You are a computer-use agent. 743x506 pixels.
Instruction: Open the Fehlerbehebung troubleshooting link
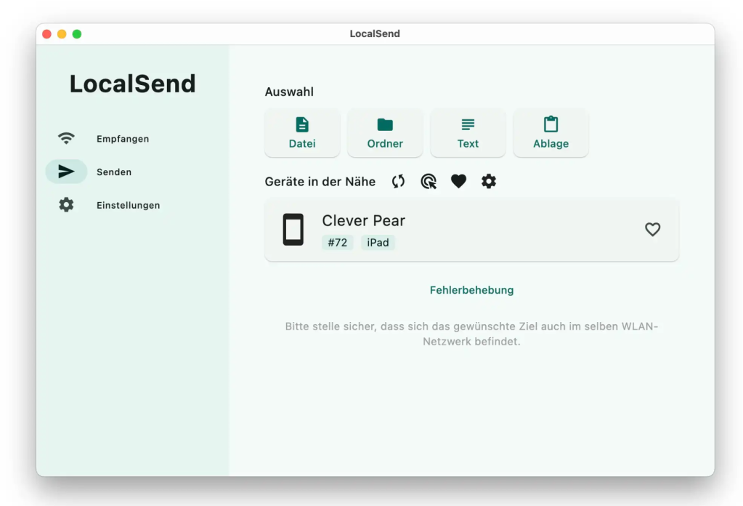point(471,289)
